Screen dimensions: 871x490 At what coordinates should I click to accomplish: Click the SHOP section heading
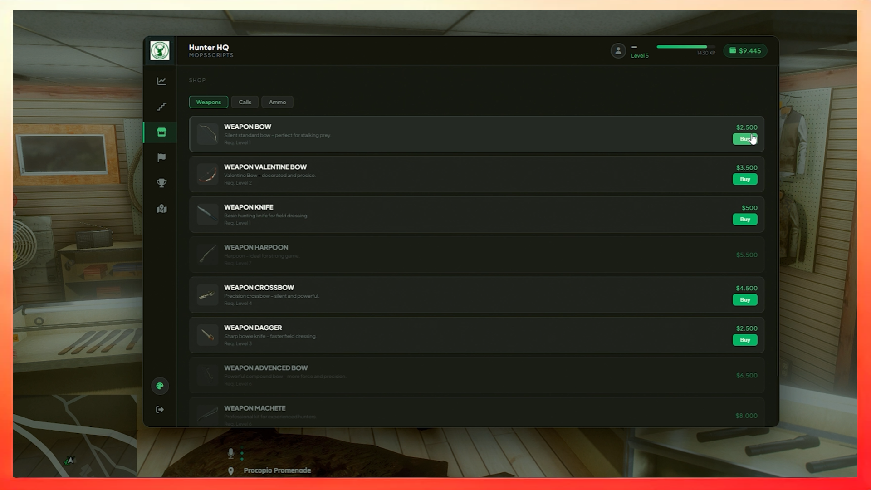[197, 80]
